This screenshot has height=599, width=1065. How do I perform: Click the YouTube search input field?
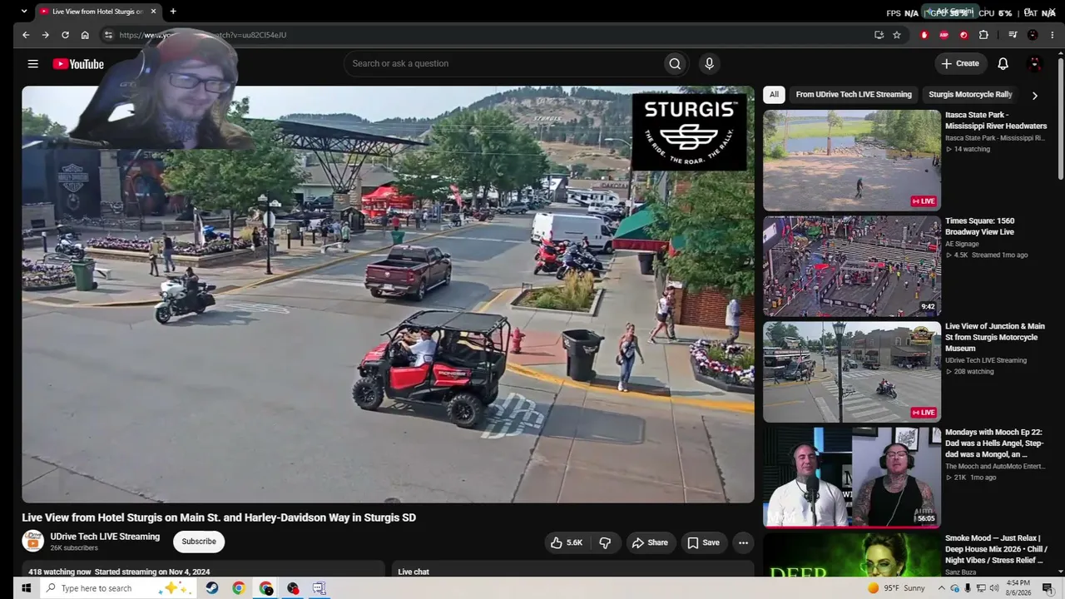pos(503,63)
